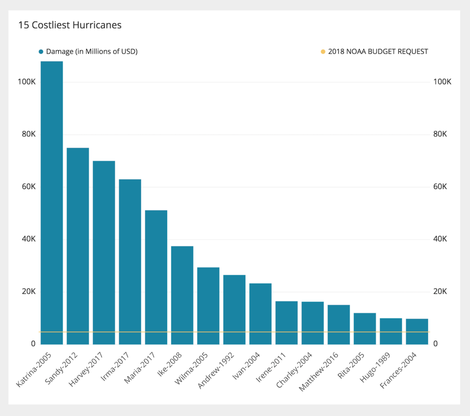This screenshot has height=416, width=470.
Task: Select the Maria-2017 bar
Action: point(156,277)
